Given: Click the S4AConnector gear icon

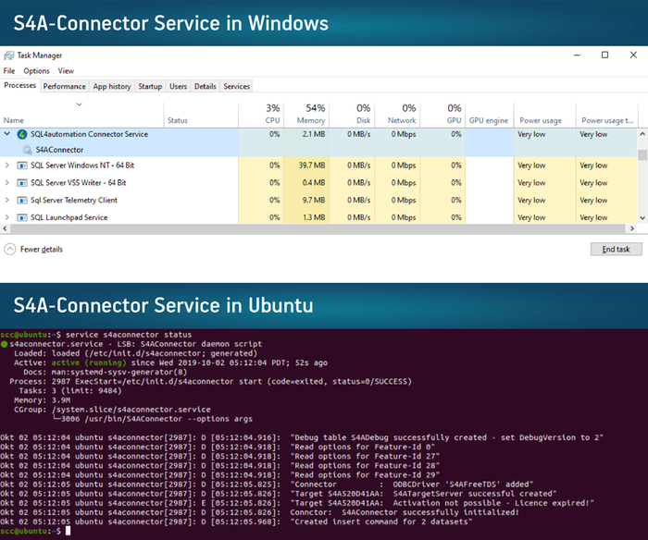Looking at the screenshot, I should pos(27,150).
